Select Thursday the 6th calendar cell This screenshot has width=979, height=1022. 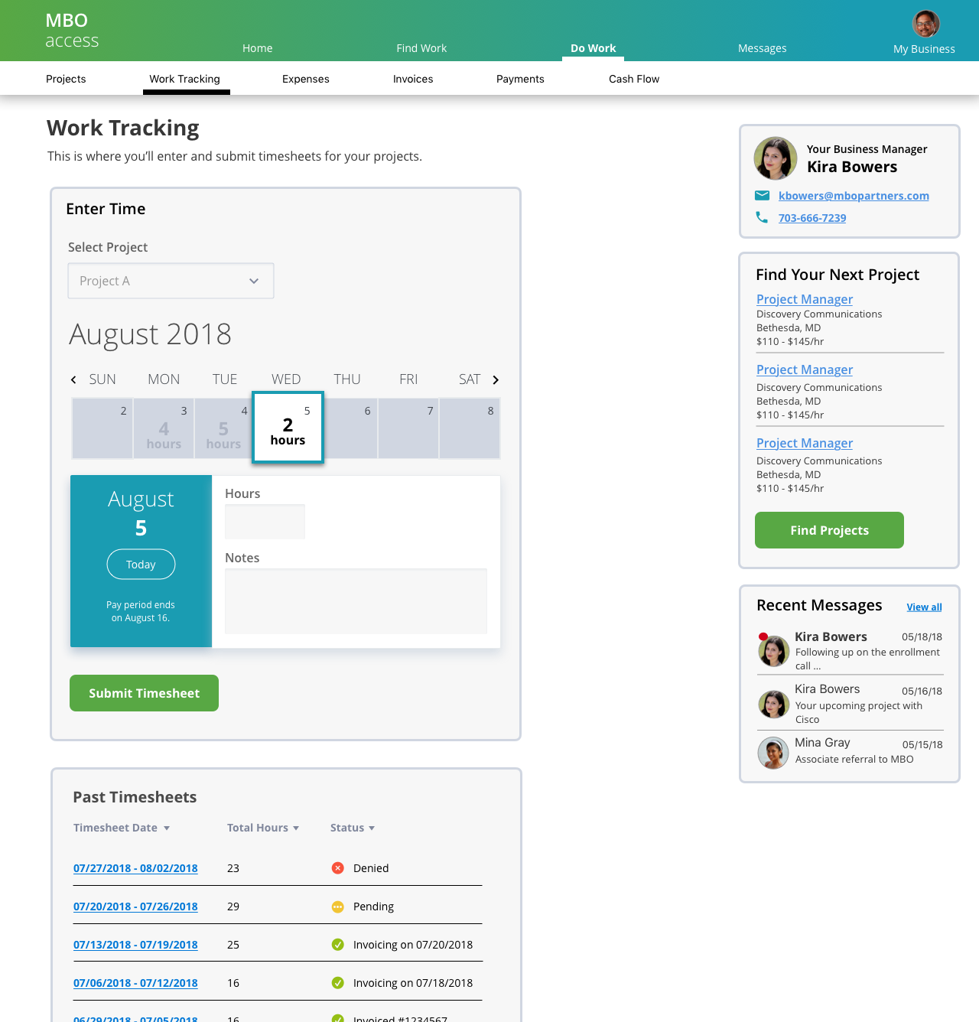[350, 428]
